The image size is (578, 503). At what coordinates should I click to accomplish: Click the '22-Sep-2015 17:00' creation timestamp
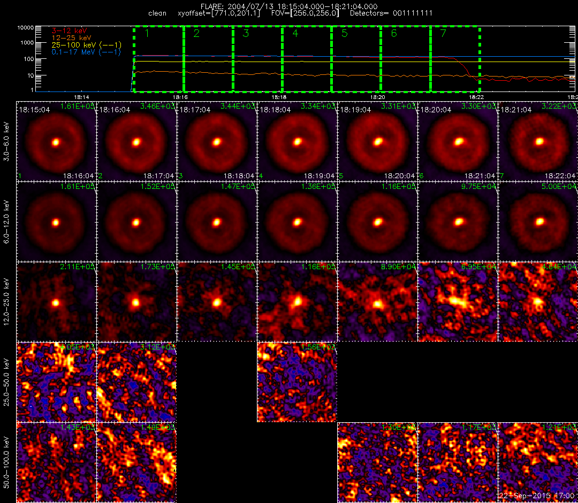[x=537, y=496]
